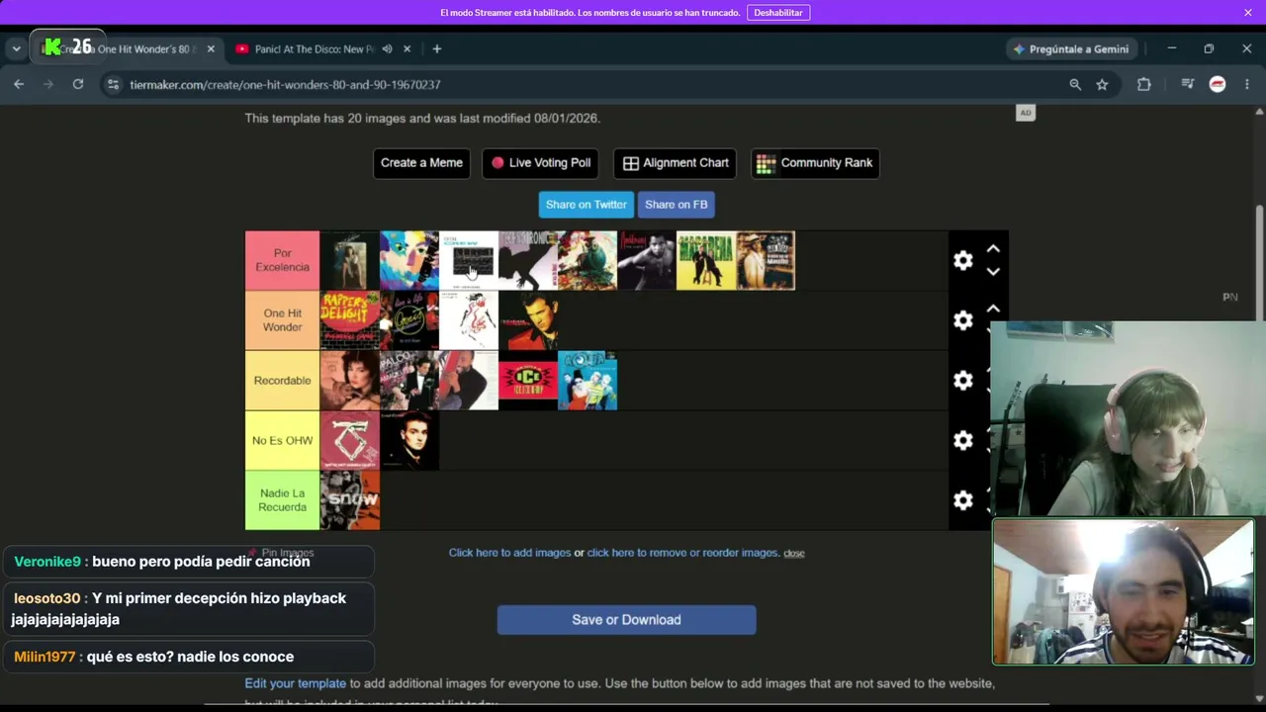Open browser extensions puzzle icon
The height and width of the screenshot is (712, 1266).
pyautogui.click(x=1144, y=84)
